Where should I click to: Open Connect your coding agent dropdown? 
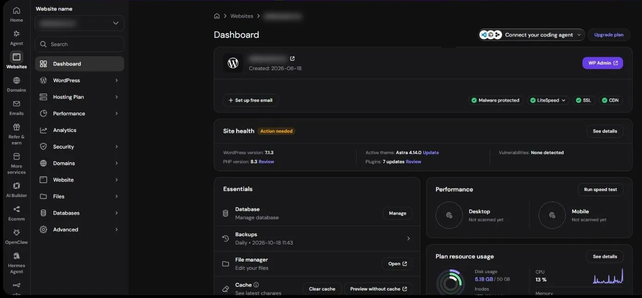point(532,35)
